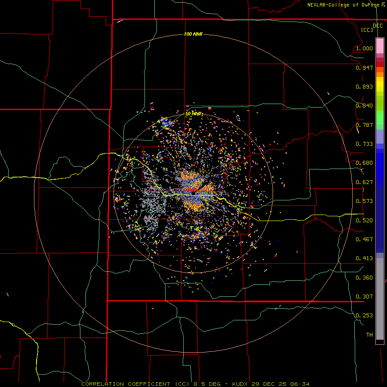Click the 0.627 scale value
The image size is (387, 387).
[x=364, y=182]
